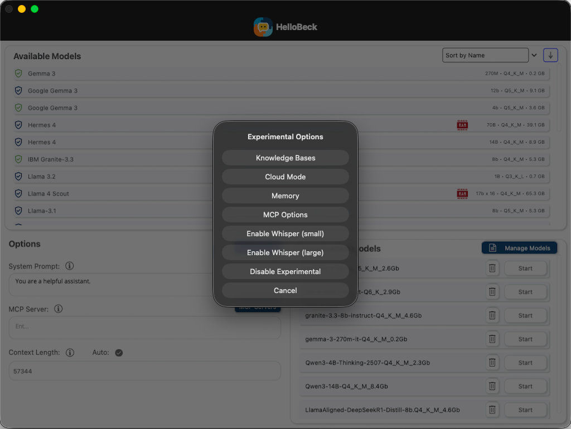Click the sort direction arrow icon
571x429 pixels.
(550, 55)
